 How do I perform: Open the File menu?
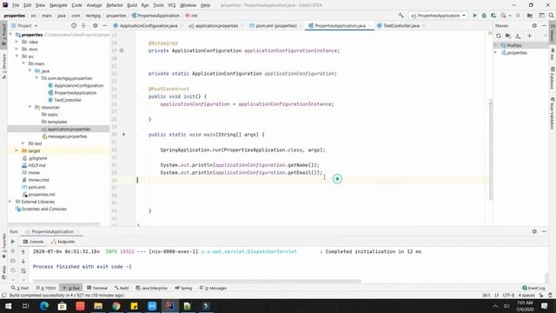pyautogui.click(x=16, y=5)
